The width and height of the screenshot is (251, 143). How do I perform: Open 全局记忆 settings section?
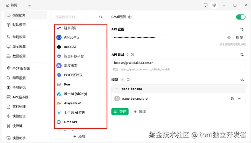[25, 88]
